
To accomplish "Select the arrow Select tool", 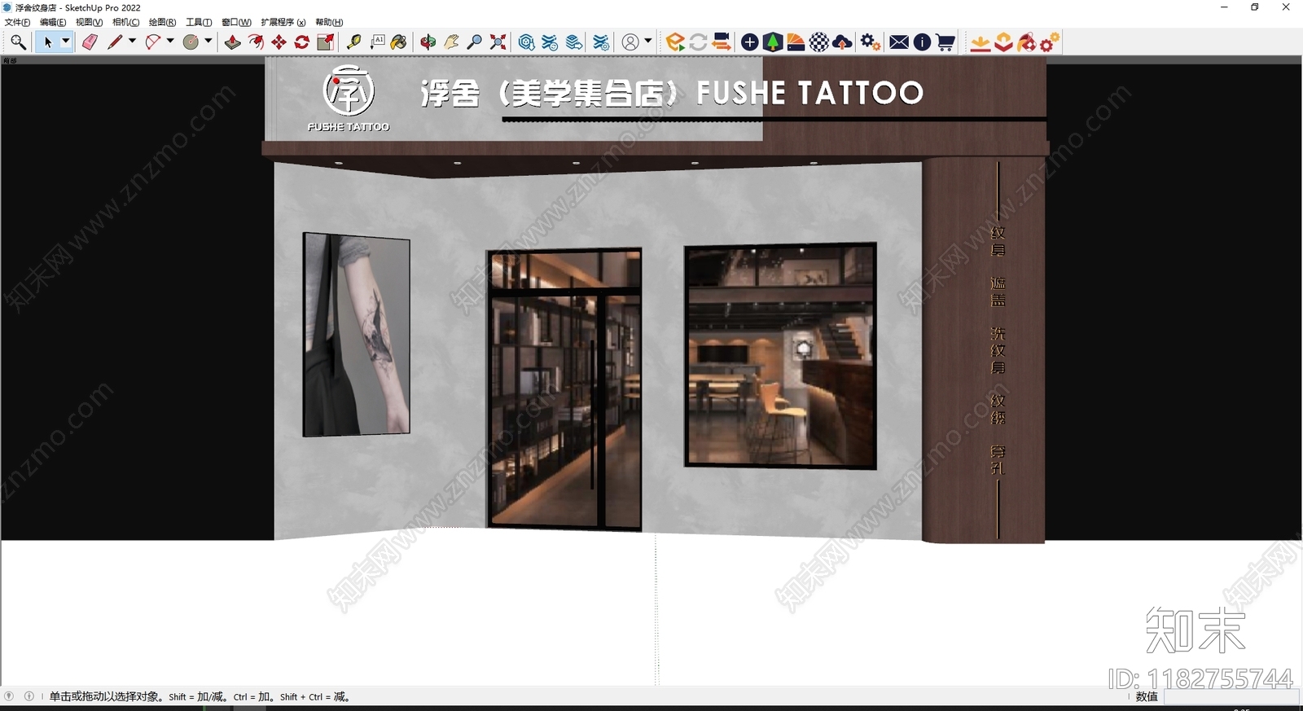I will pyautogui.click(x=48, y=42).
